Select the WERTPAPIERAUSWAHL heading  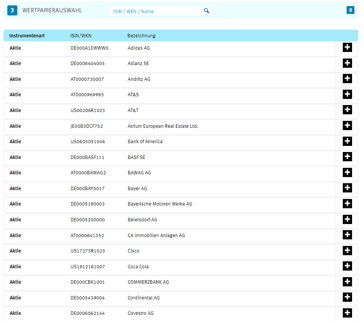point(52,10)
